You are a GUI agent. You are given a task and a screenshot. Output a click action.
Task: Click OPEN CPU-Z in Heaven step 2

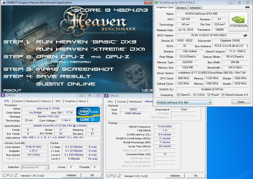(60, 57)
